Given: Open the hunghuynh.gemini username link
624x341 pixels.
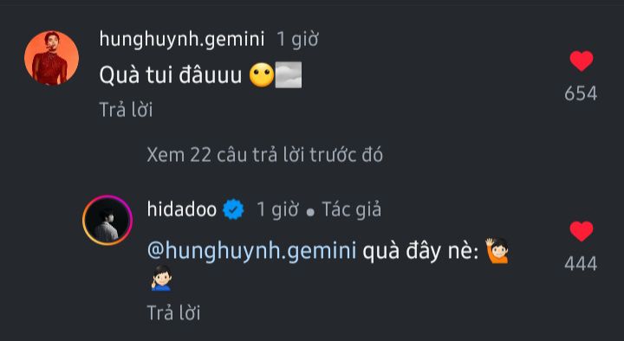Looking at the screenshot, I should [x=182, y=39].
